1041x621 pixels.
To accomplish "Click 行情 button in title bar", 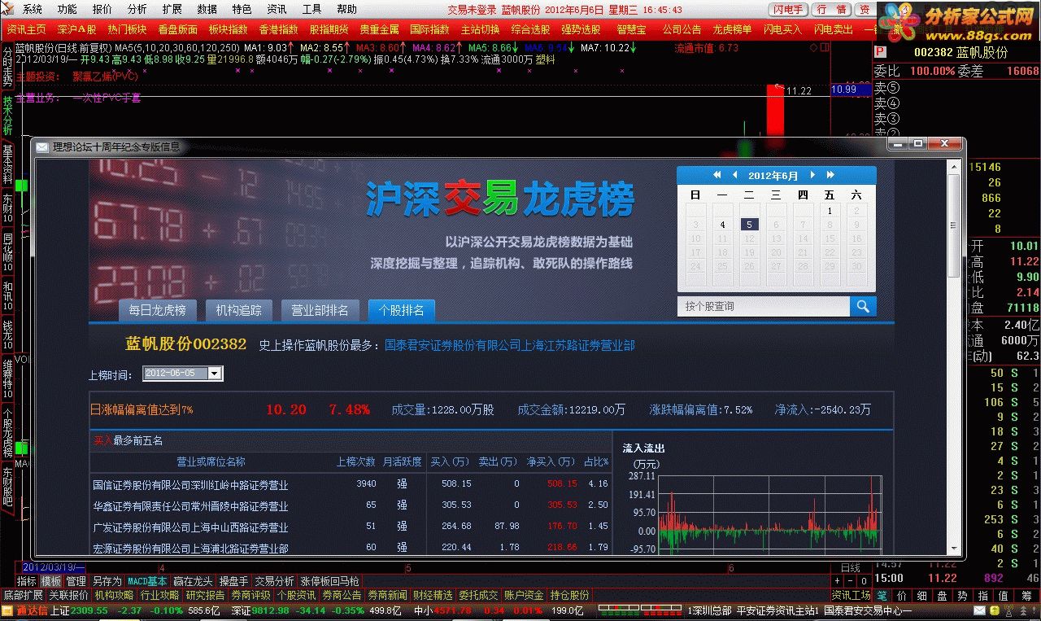I will (831, 9).
